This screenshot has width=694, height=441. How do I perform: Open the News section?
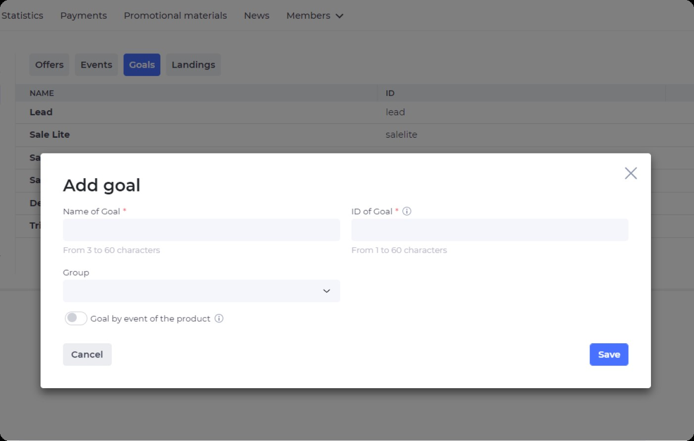pyautogui.click(x=257, y=16)
